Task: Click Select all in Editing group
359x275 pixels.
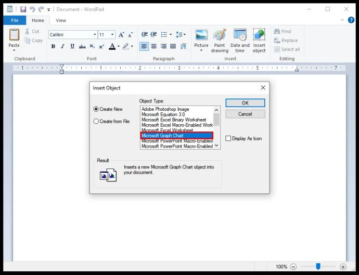Action: [x=287, y=49]
